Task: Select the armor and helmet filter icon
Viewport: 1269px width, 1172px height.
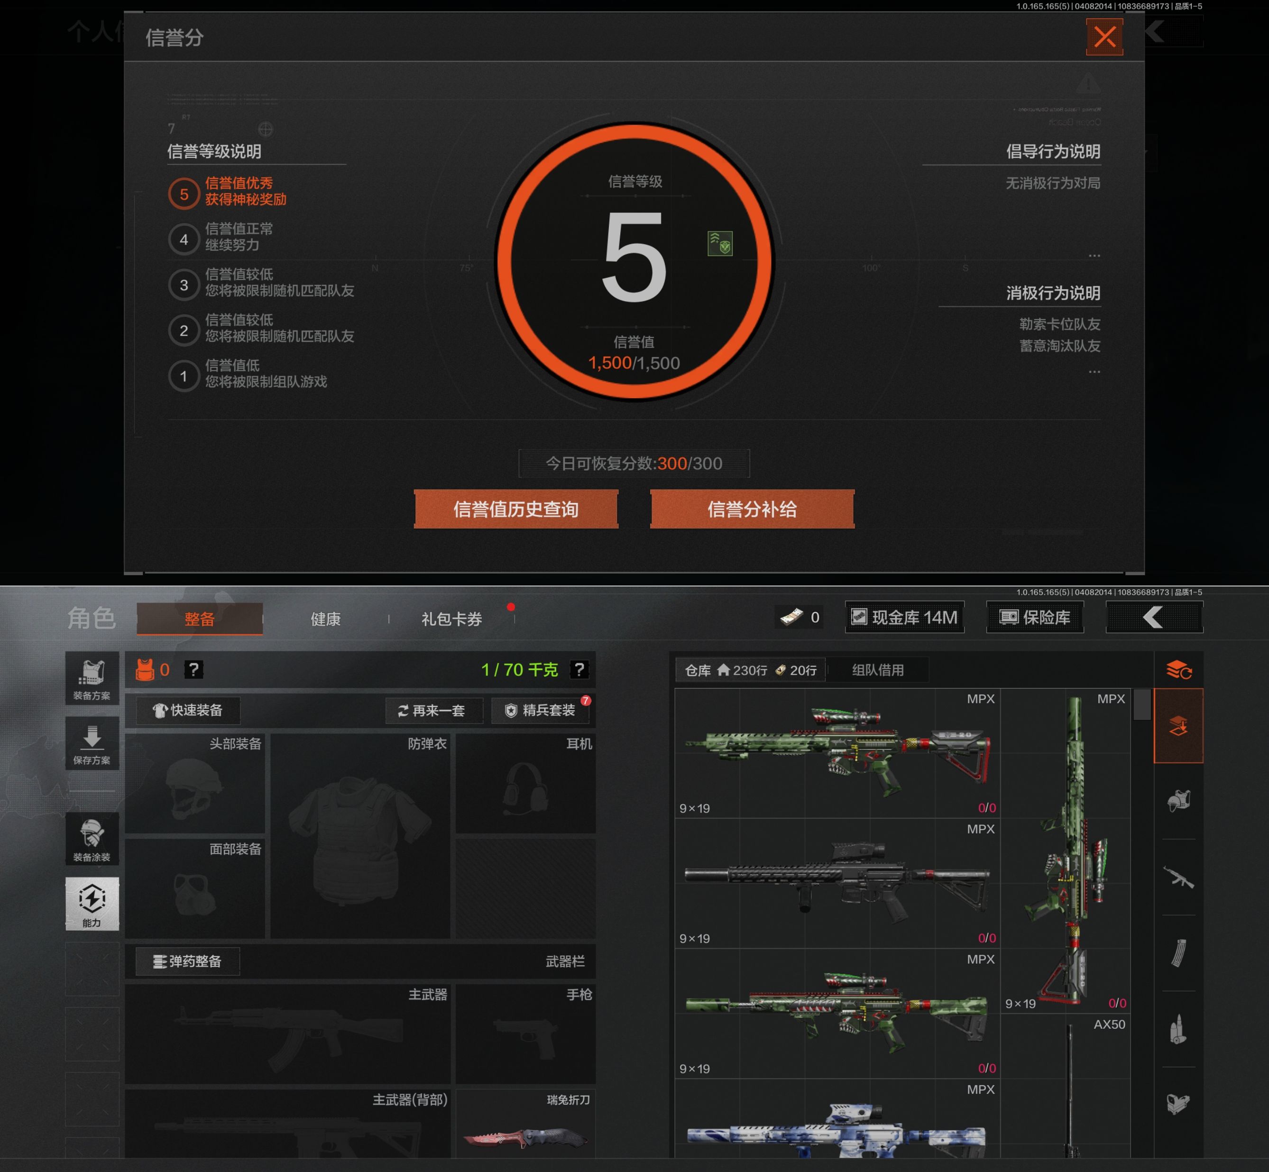Action: point(1178,801)
